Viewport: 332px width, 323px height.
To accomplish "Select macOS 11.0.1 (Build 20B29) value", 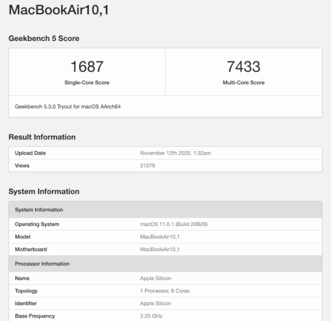I will click(174, 224).
